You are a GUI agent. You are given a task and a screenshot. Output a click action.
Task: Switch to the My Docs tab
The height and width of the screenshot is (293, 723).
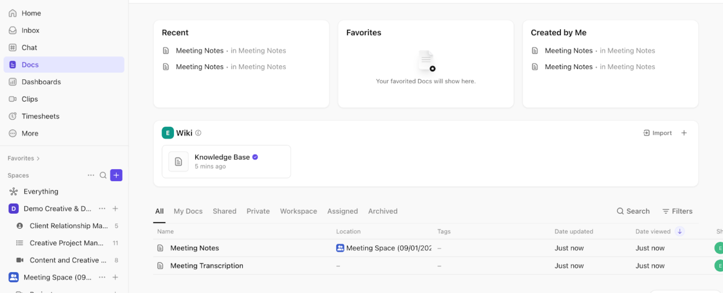click(188, 211)
